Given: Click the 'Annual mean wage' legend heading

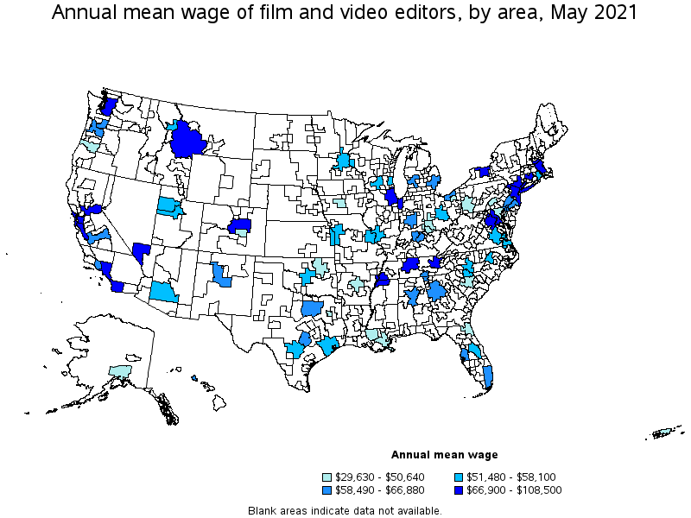Looking at the screenshot, I should click(444, 455).
